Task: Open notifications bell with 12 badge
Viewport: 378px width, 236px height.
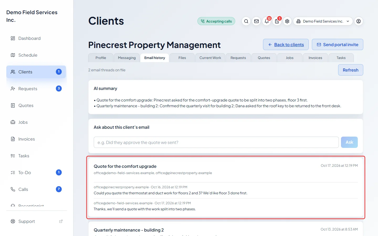Action: [267, 21]
